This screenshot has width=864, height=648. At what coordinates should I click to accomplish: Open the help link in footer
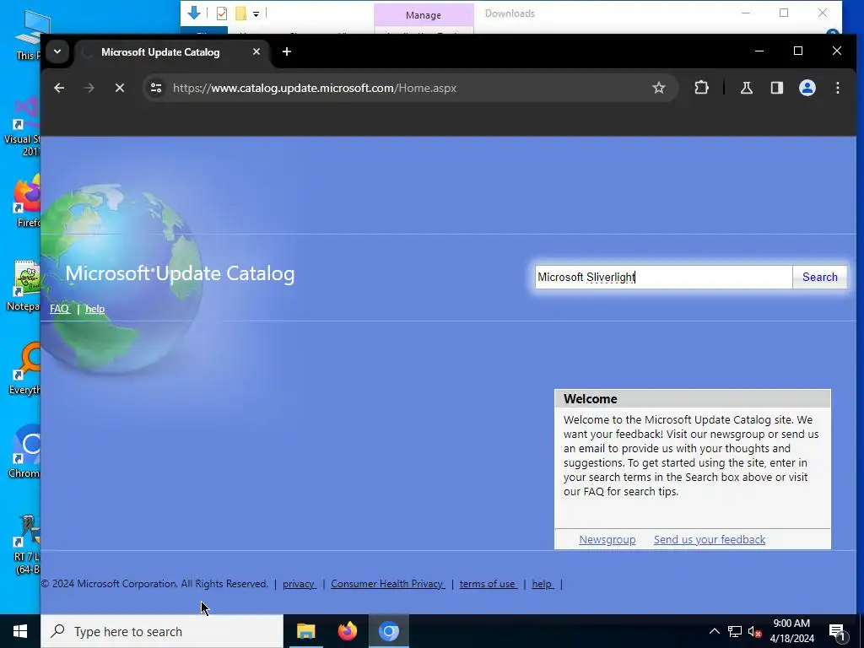point(543,584)
